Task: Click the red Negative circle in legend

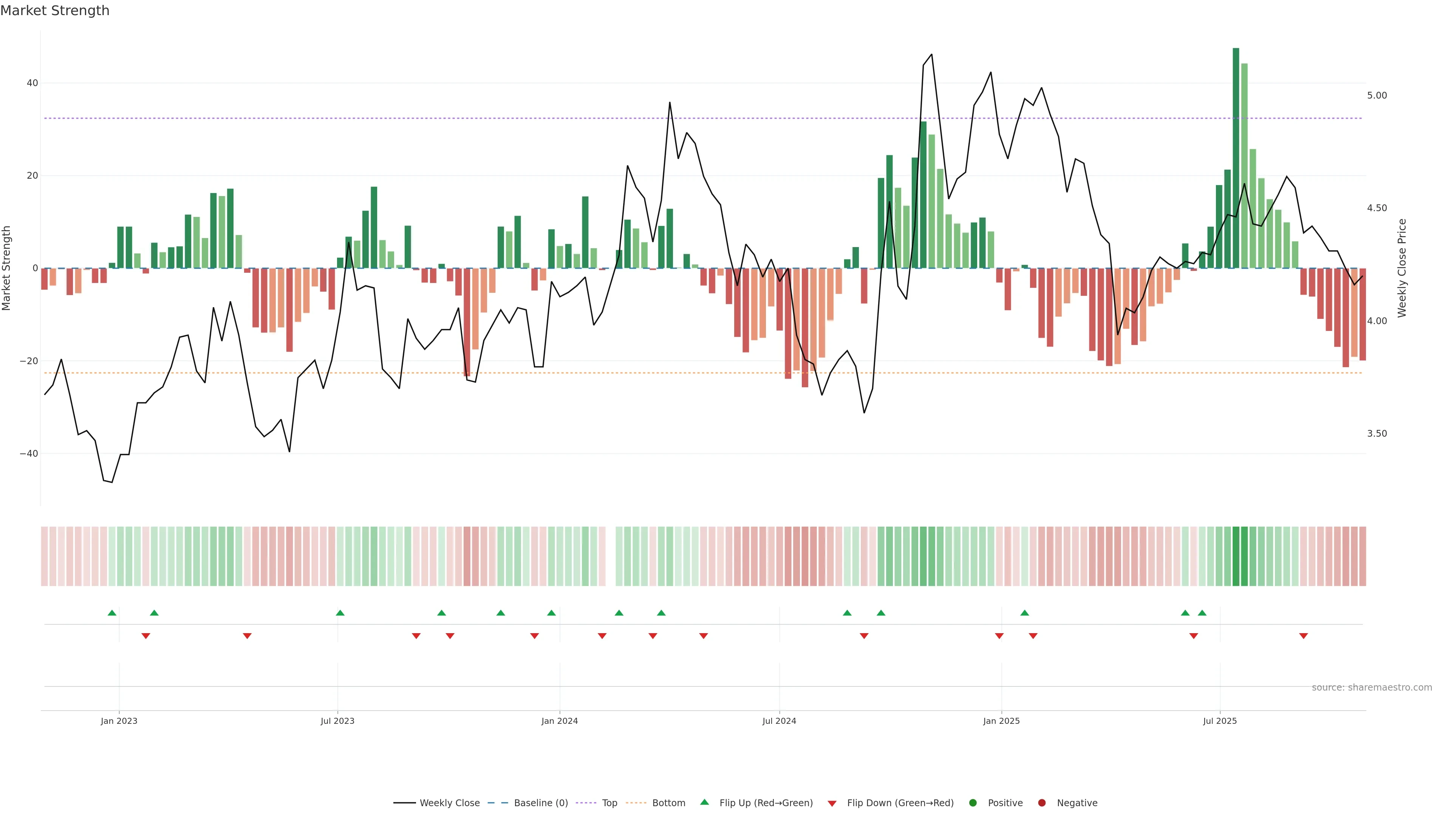Action: (1041, 803)
